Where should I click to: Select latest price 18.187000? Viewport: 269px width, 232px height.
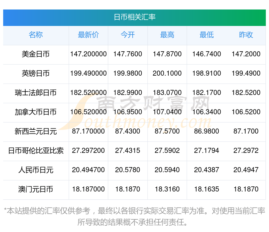pos(88,189)
